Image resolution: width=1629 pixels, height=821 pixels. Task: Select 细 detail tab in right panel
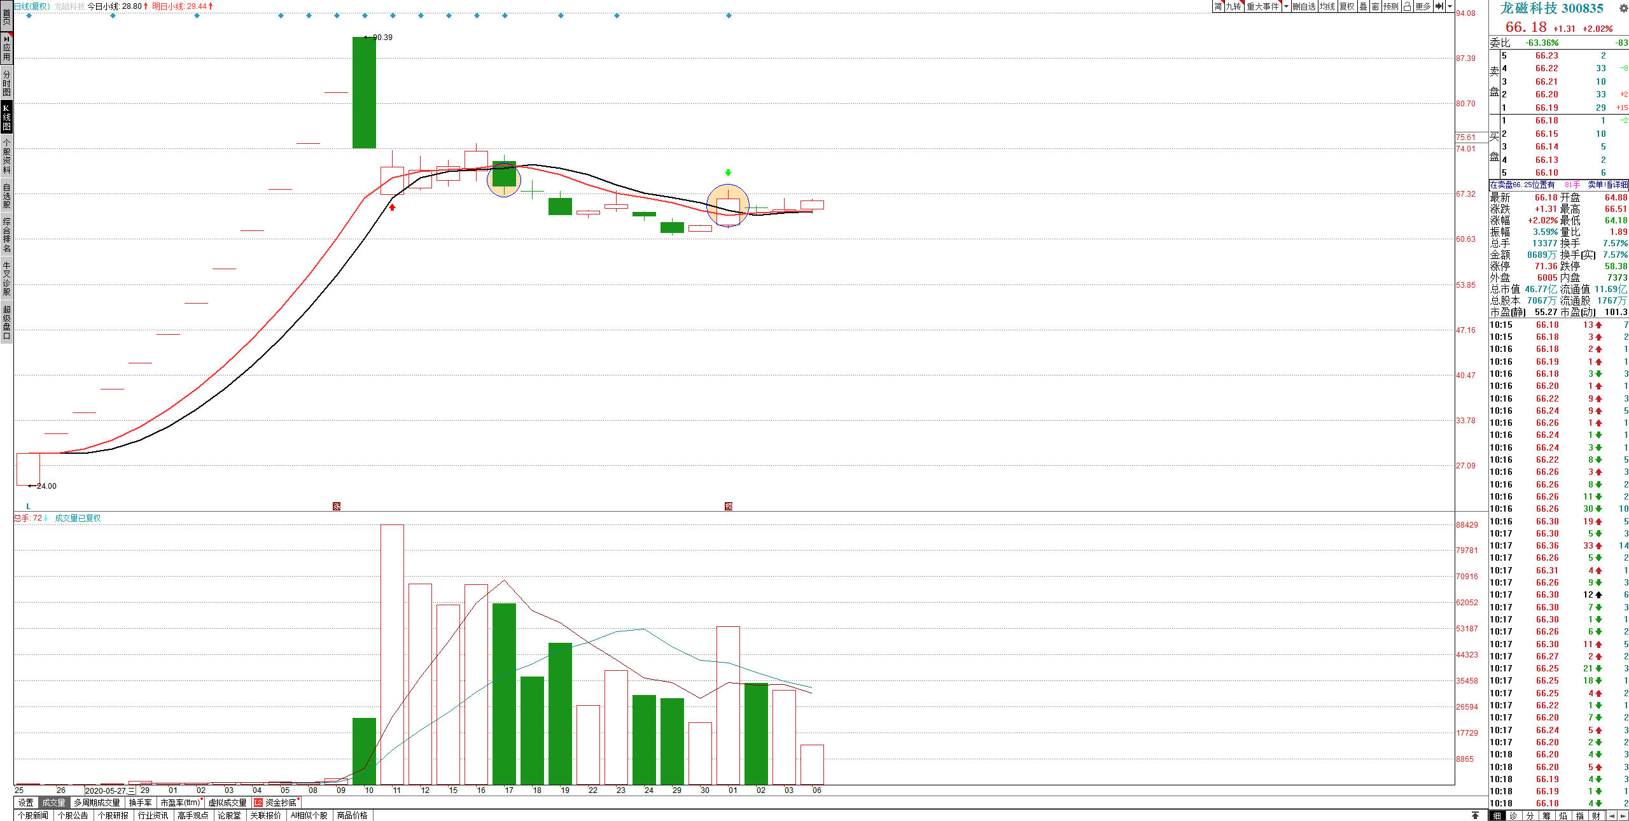click(1497, 815)
